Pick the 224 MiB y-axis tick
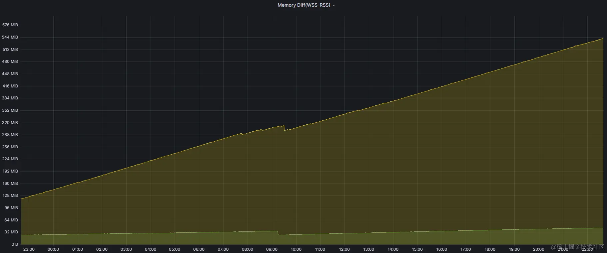The width and height of the screenshot is (607, 253). [10, 159]
